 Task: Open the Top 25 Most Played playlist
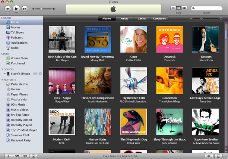(24, 130)
